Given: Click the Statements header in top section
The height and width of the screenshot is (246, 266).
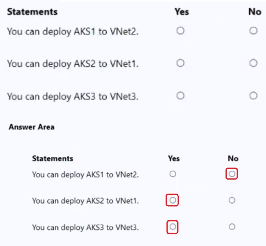Looking at the screenshot, I should 32,12.
